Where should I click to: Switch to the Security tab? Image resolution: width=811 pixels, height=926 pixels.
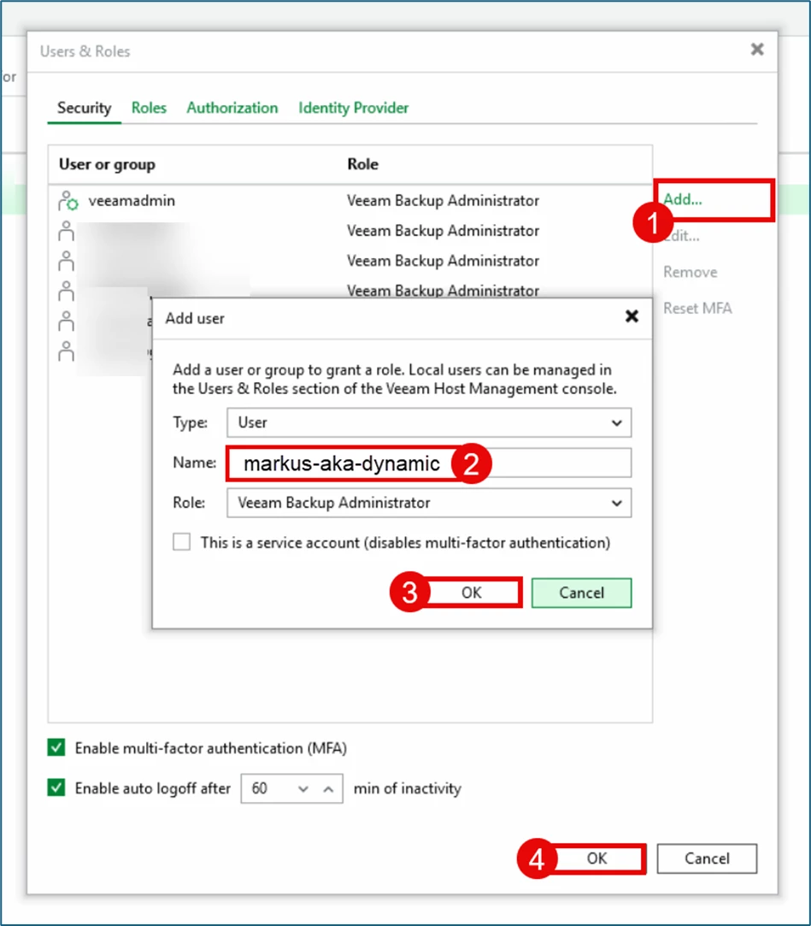84,108
